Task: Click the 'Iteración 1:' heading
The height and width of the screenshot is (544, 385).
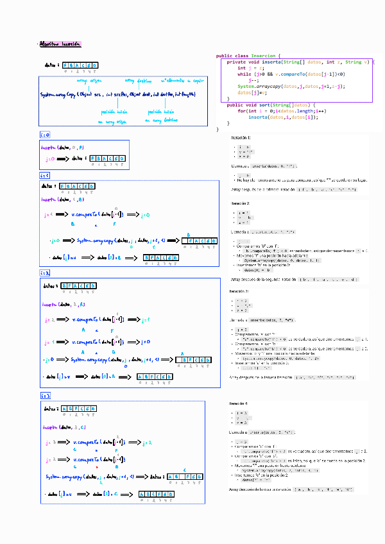Action: pyautogui.click(x=241, y=138)
